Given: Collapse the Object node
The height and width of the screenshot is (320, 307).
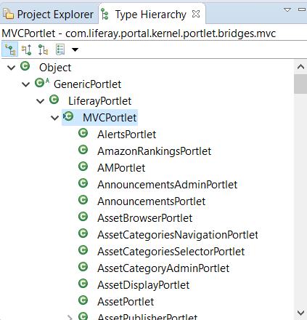Looking at the screenshot, I should click(x=11, y=68).
